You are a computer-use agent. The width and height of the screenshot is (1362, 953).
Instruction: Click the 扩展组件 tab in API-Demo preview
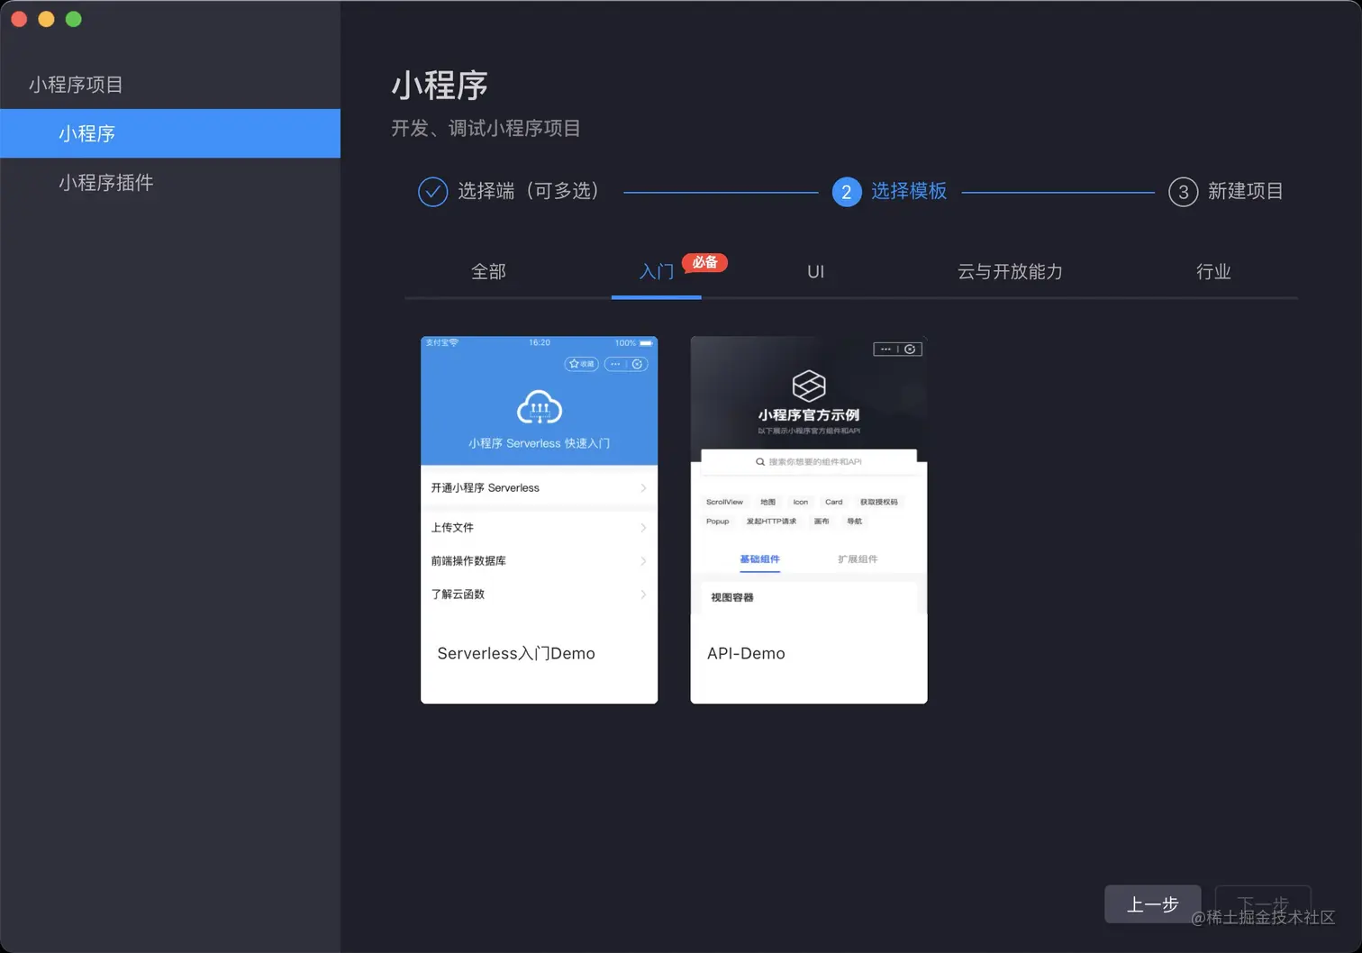coord(858,559)
